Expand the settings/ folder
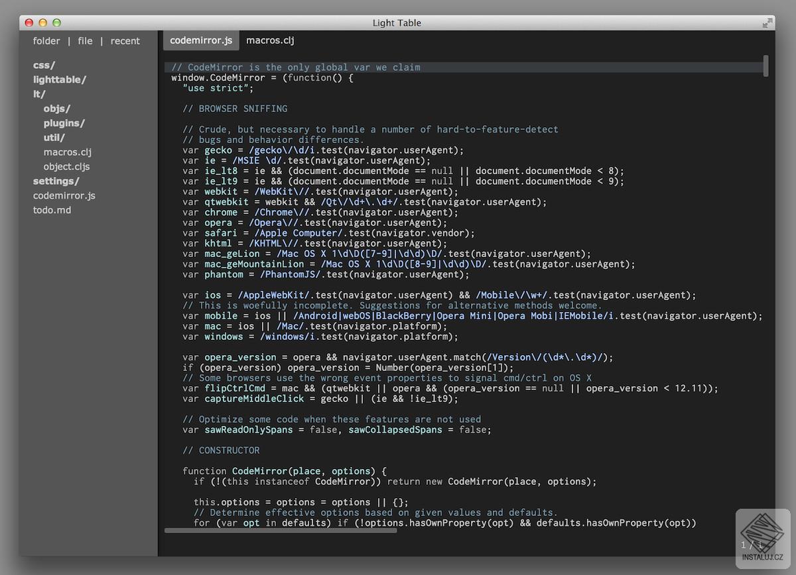 point(56,181)
